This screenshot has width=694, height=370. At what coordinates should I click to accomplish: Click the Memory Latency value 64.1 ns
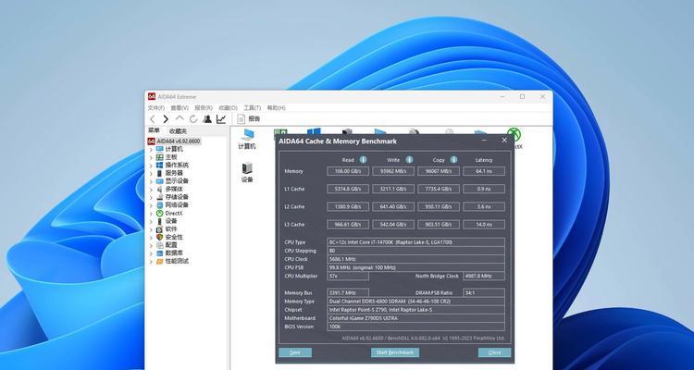coord(484,171)
